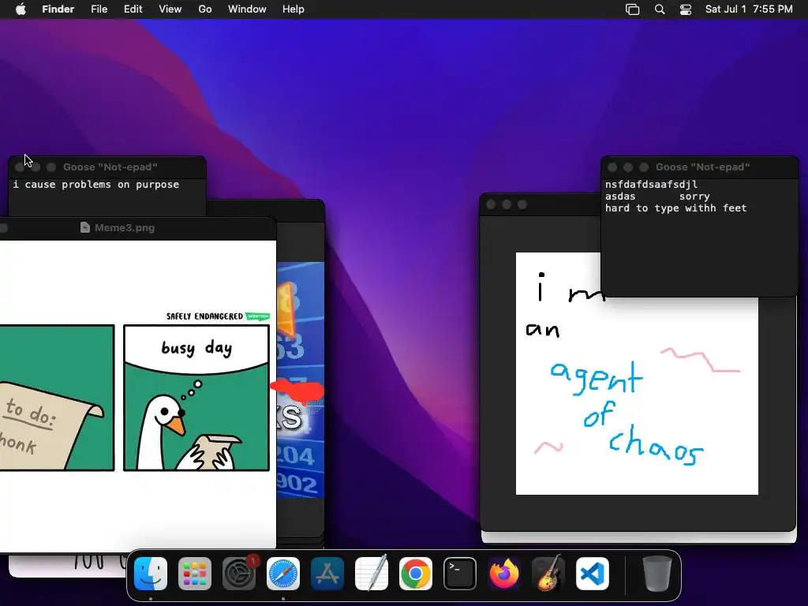Open the Finder menu in menu bar
The width and height of the screenshot is (808, 606).
[58, 9]
